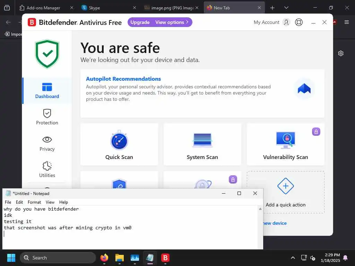The width and height of the screenshot is (355, 266).
Task: Close the Skype tab
Action: 135,8
